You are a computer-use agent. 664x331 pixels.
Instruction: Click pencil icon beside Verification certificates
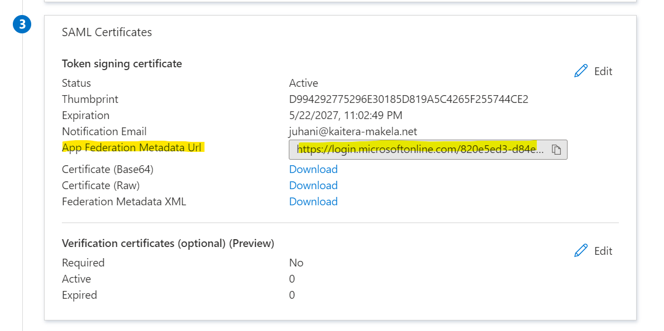580,251
